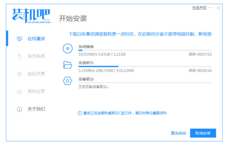
Task: Open 关于我们 section
Action: pos(36,109)
